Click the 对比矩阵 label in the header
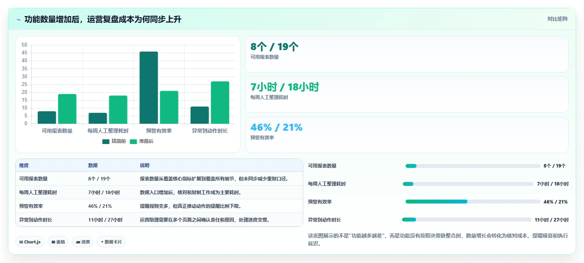The width and height of the screenshot is (584, 263). coord(557,19)
